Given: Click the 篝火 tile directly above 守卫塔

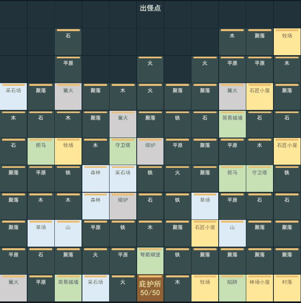Looking at the screenshot, I should tap(123, 124).
